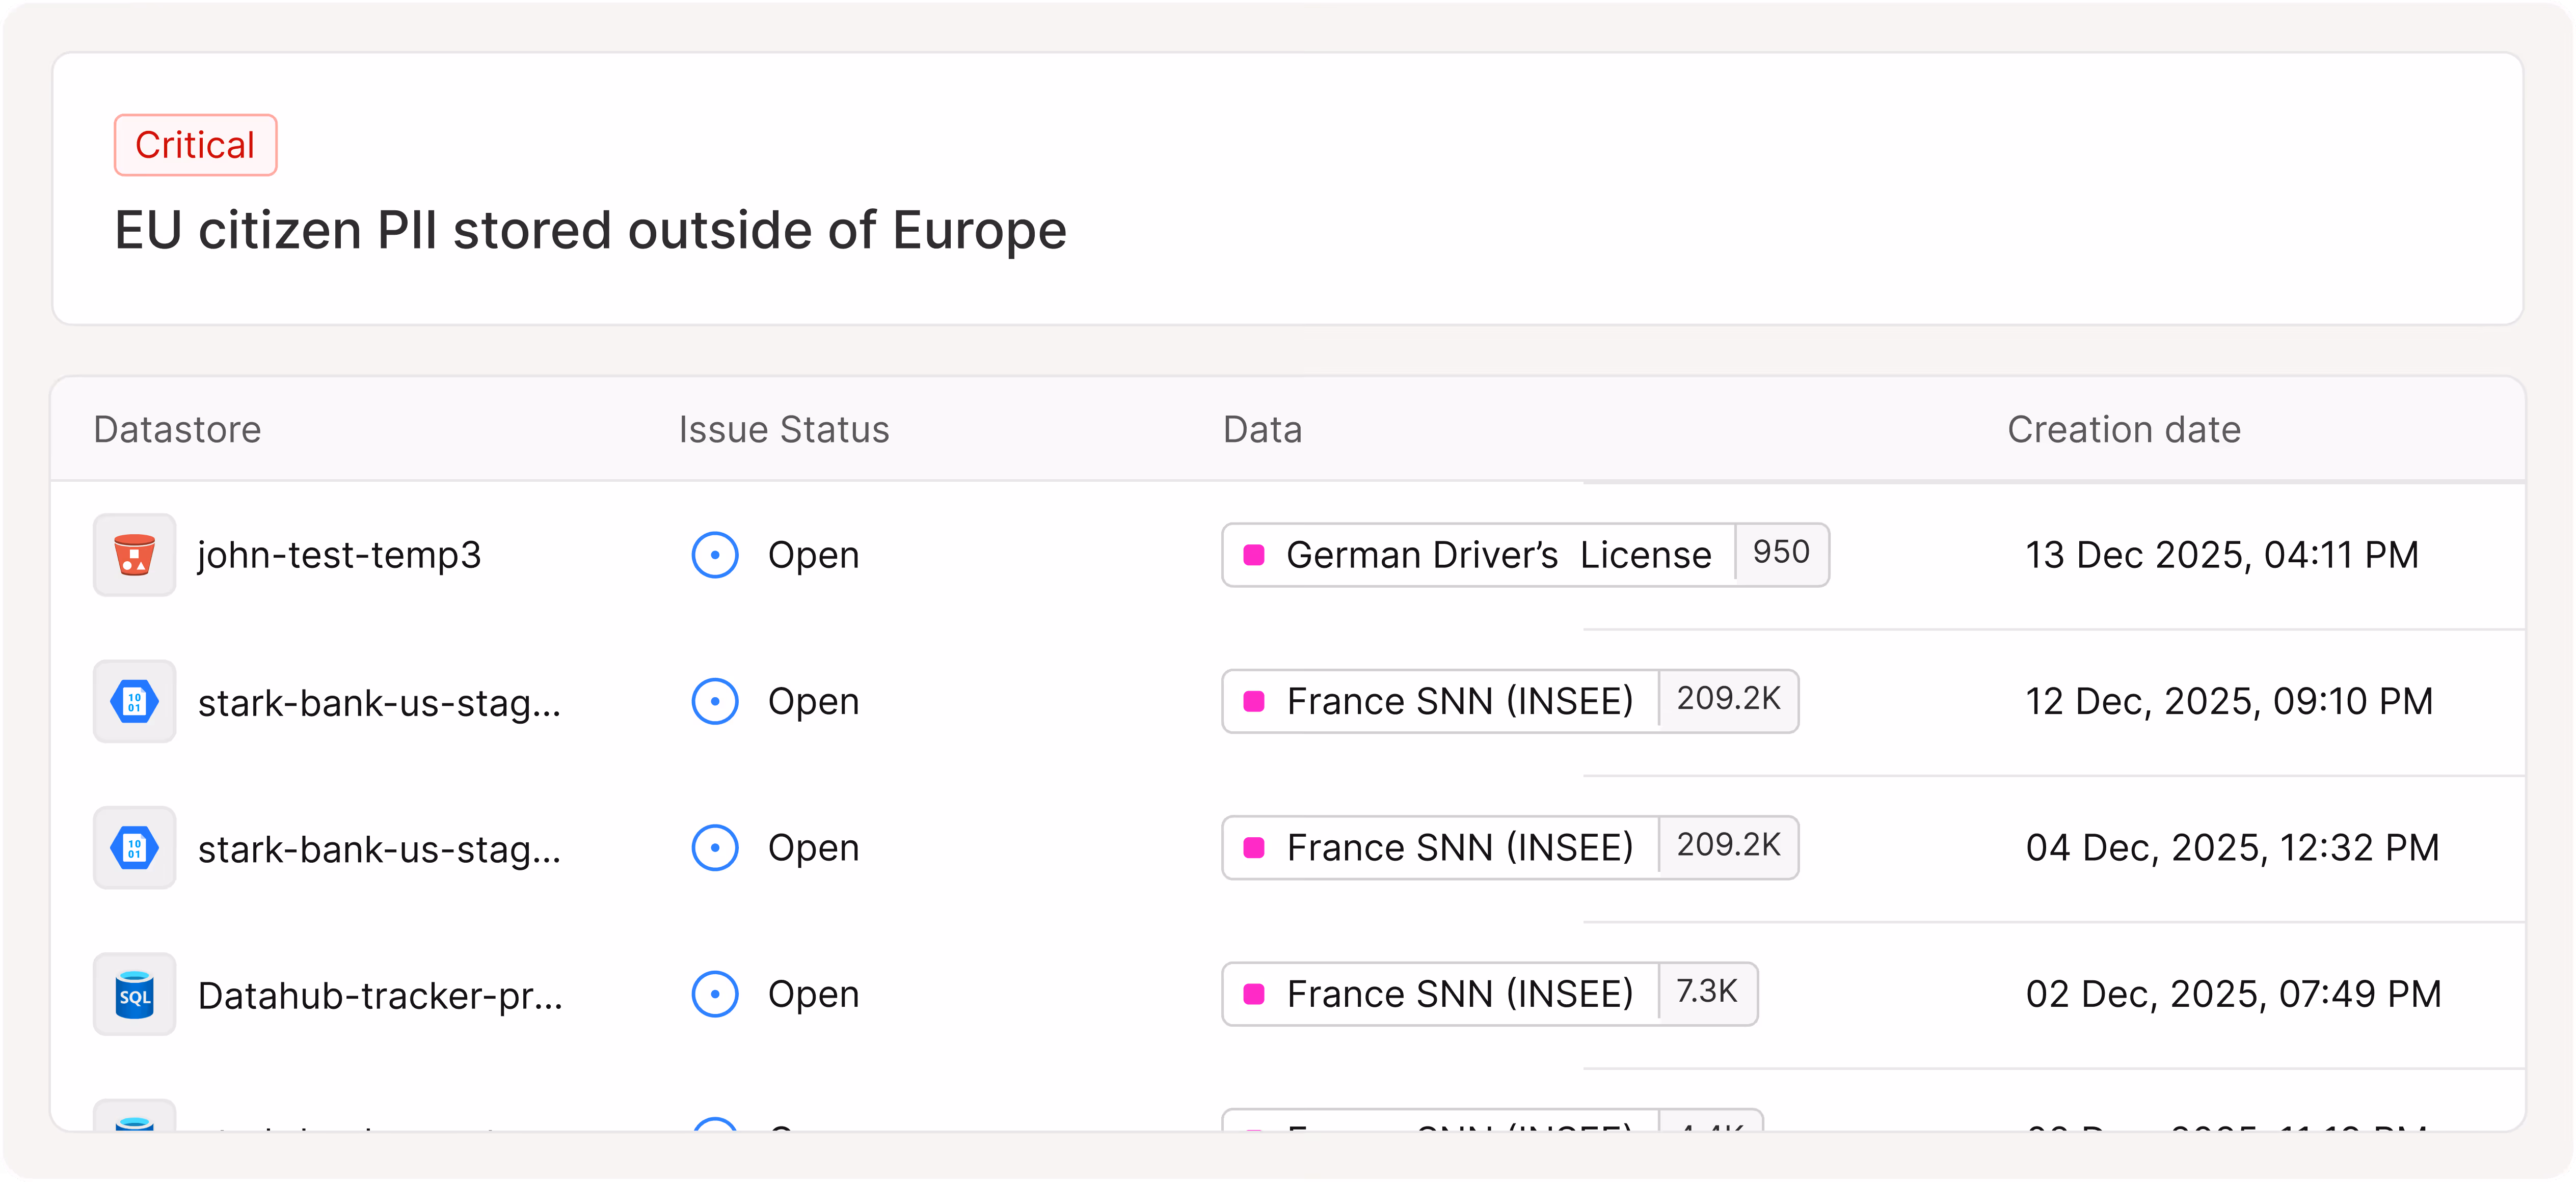Screen dimensions: 2576x1182
Task: Click the first stark-bank-us-stag storage icon
Action: [x=134, y=701]
